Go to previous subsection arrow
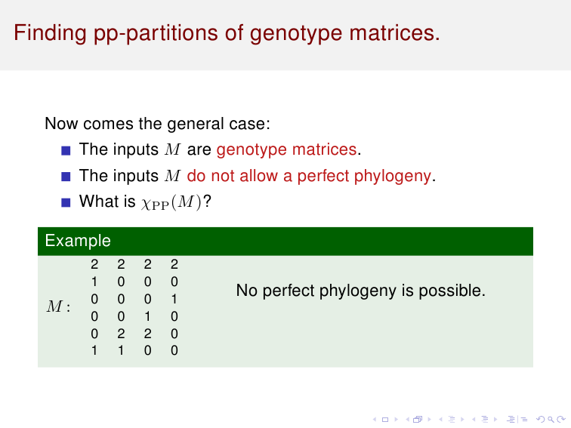The image size is (571, 428). [x=440, y=419]
